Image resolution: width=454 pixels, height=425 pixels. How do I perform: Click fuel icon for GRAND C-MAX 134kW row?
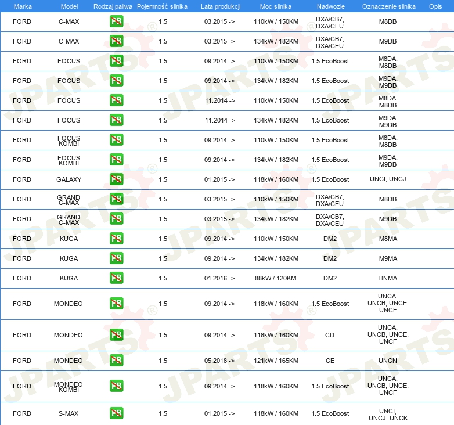point(116,218)
